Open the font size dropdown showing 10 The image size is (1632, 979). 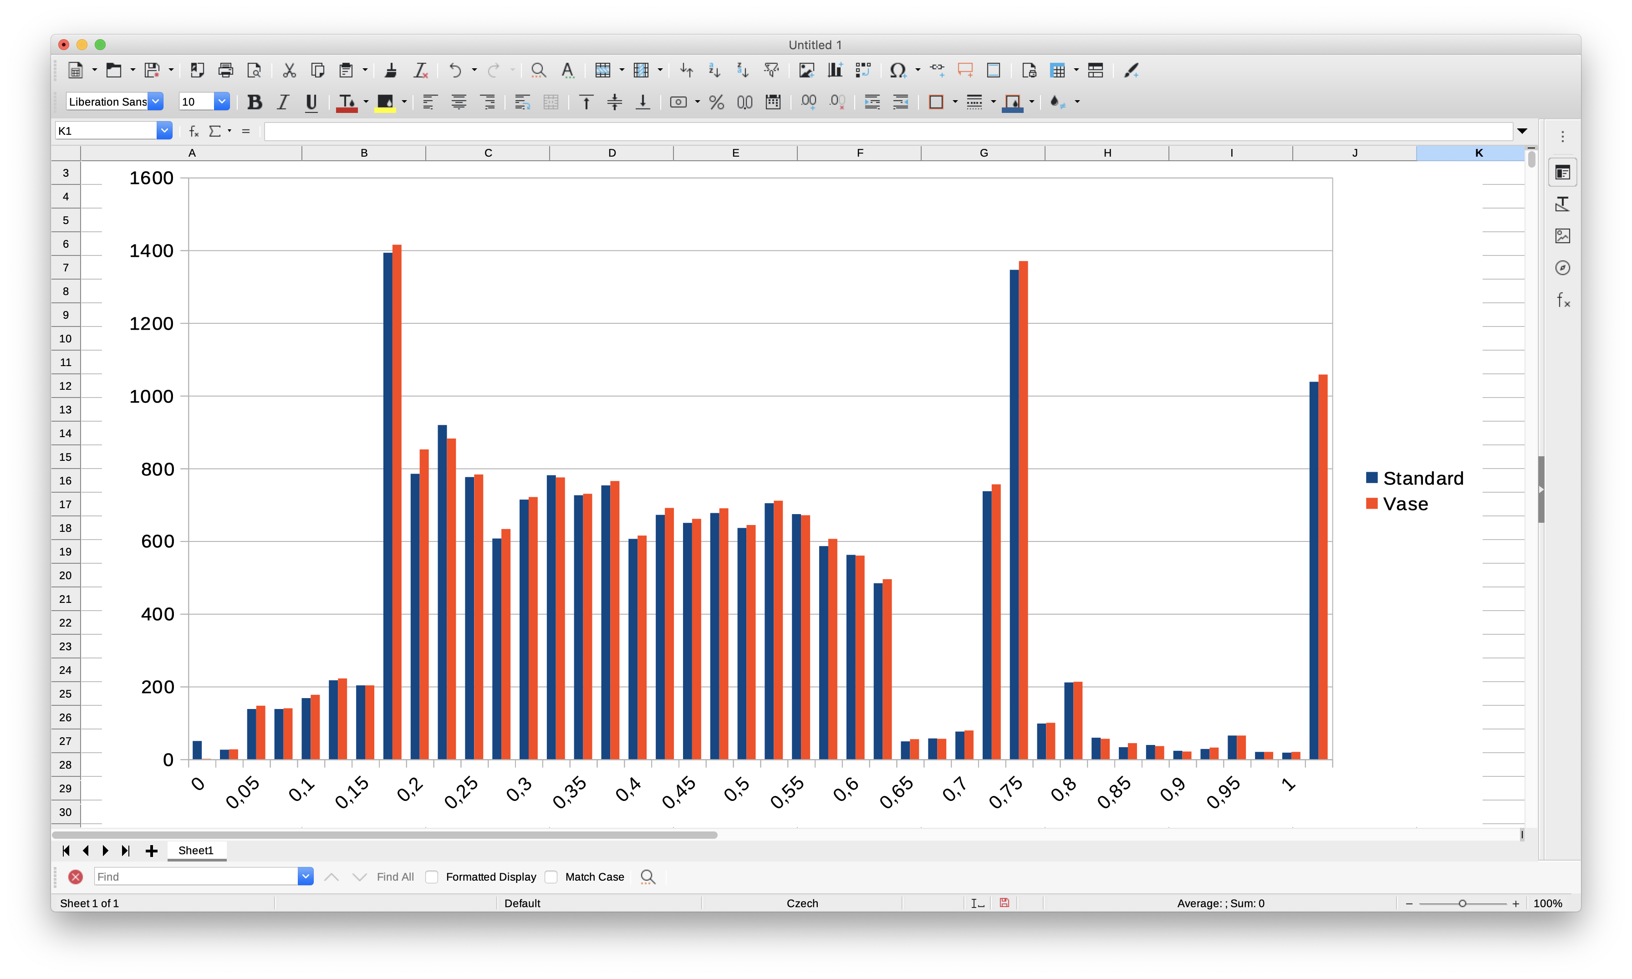pyautogui.click(x=222, y=102)
